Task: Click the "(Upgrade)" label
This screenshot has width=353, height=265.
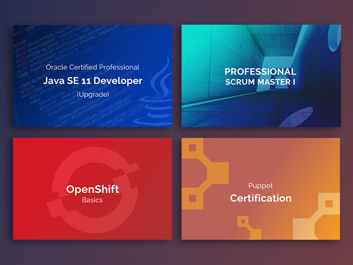Action: click(93, 94)
